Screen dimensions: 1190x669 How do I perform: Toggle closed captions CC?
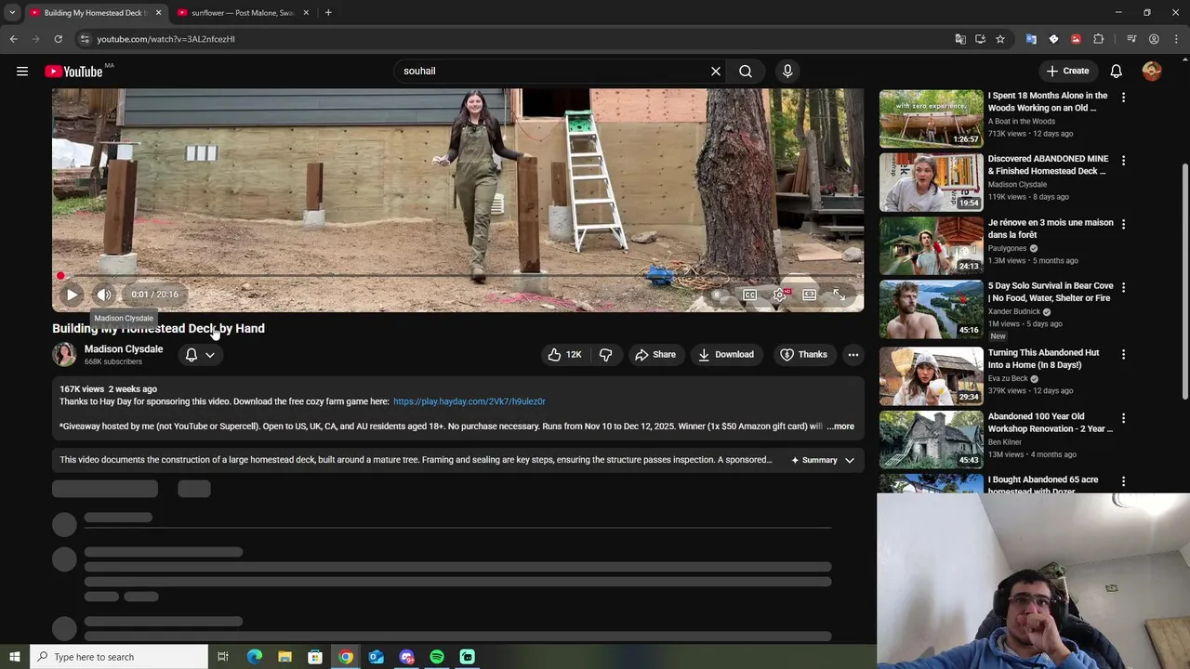[x=749, y=295]
